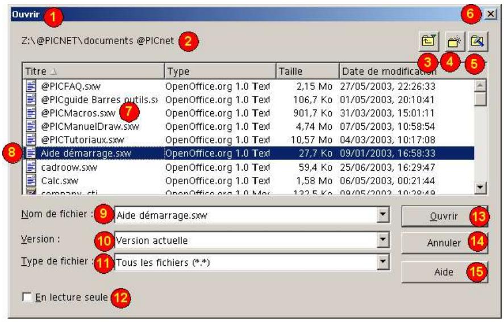Expand the Nom de fichier dropdown arrow
The image size is (504, 322).
pos(382,215)
